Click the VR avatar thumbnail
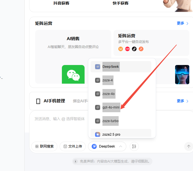193x171 pixels. pyautogui.click(x=182, y=75)
